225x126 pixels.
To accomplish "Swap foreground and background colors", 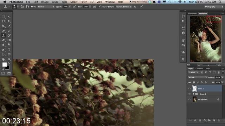I will click(x=9, y=63).
